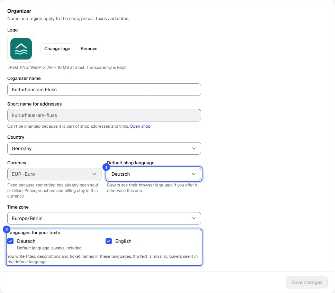Click the "Buyers see their browser language" hint
Viewport: 335px width, 293px height.
click(153, 188)
